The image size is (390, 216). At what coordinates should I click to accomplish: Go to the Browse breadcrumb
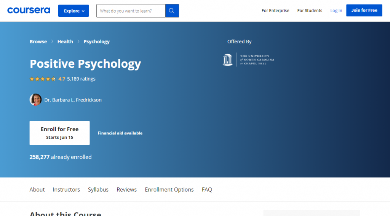click(x=38, y=42)
